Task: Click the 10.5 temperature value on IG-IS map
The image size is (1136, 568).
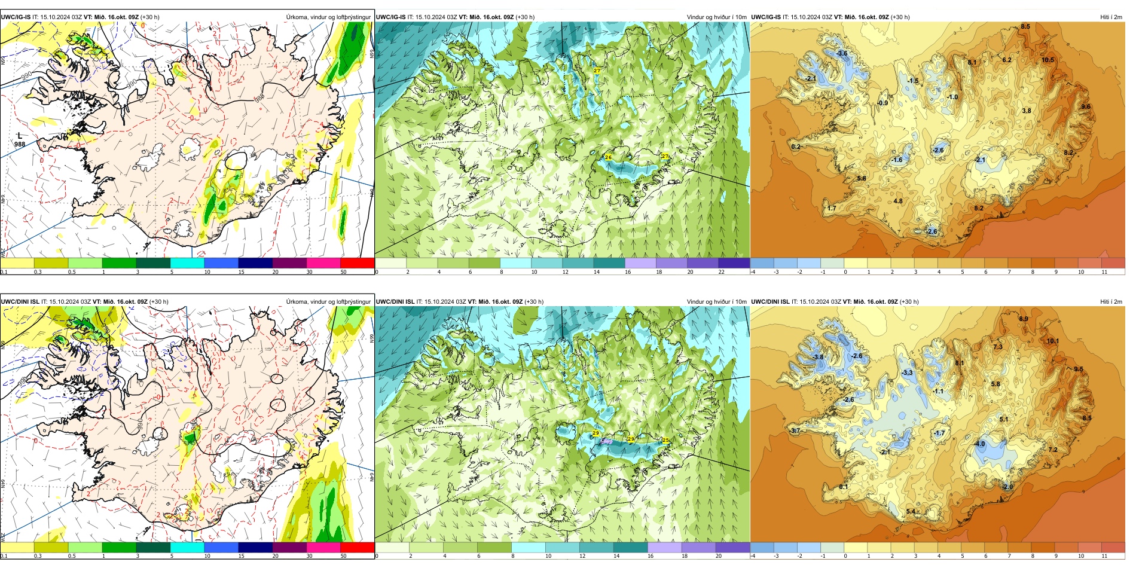Action: tap(1048, 60)
